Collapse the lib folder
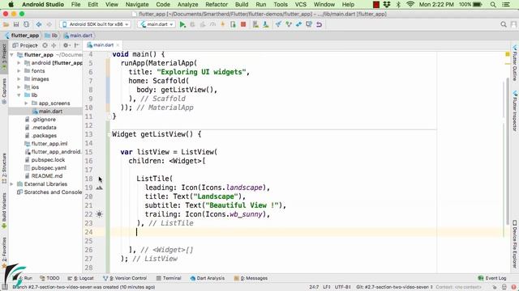This screenshot has width=519, height=291. (19, 95)
